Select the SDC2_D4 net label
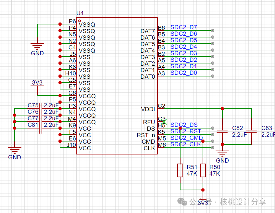 tap(184, 47)
